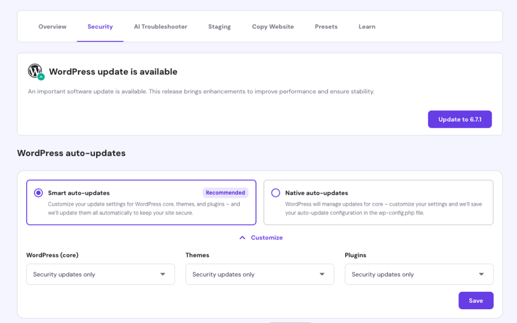Click the Recommended badge

(x=226, y=193)
